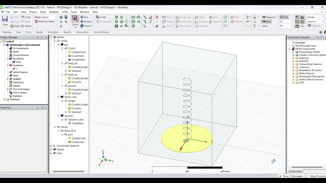Click Show 11 Messages
Screen dimensions: 326x183
coord(291,176)
